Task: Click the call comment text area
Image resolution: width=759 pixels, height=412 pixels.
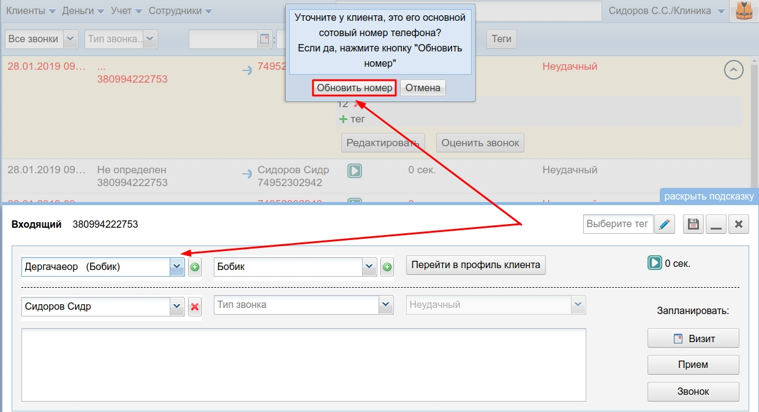Action: (304, 365)
